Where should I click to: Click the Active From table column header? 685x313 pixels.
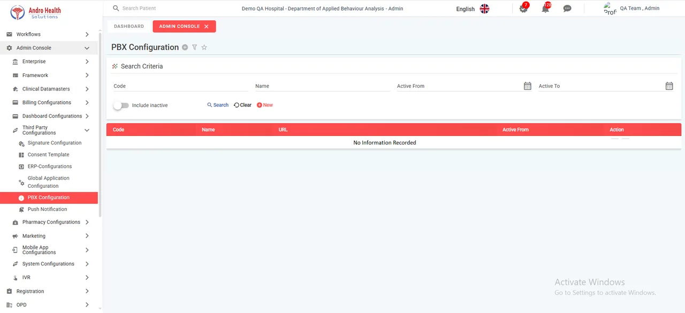click(x=515, y=129)
